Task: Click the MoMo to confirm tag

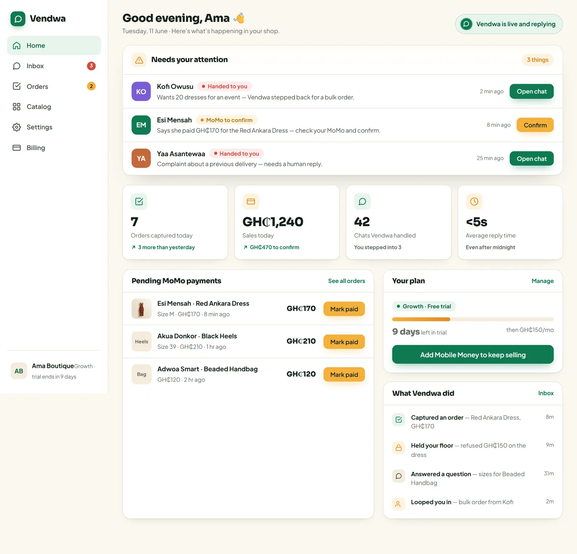Action: pos(226,120)
